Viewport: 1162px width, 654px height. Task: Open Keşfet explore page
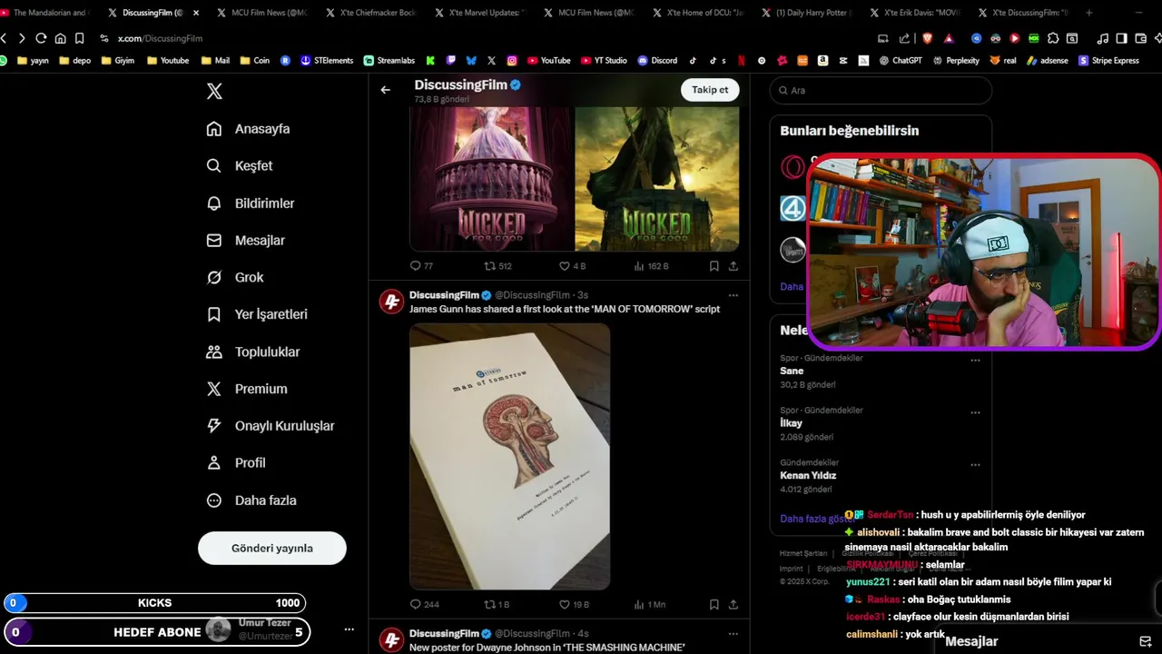coord(240,166)
